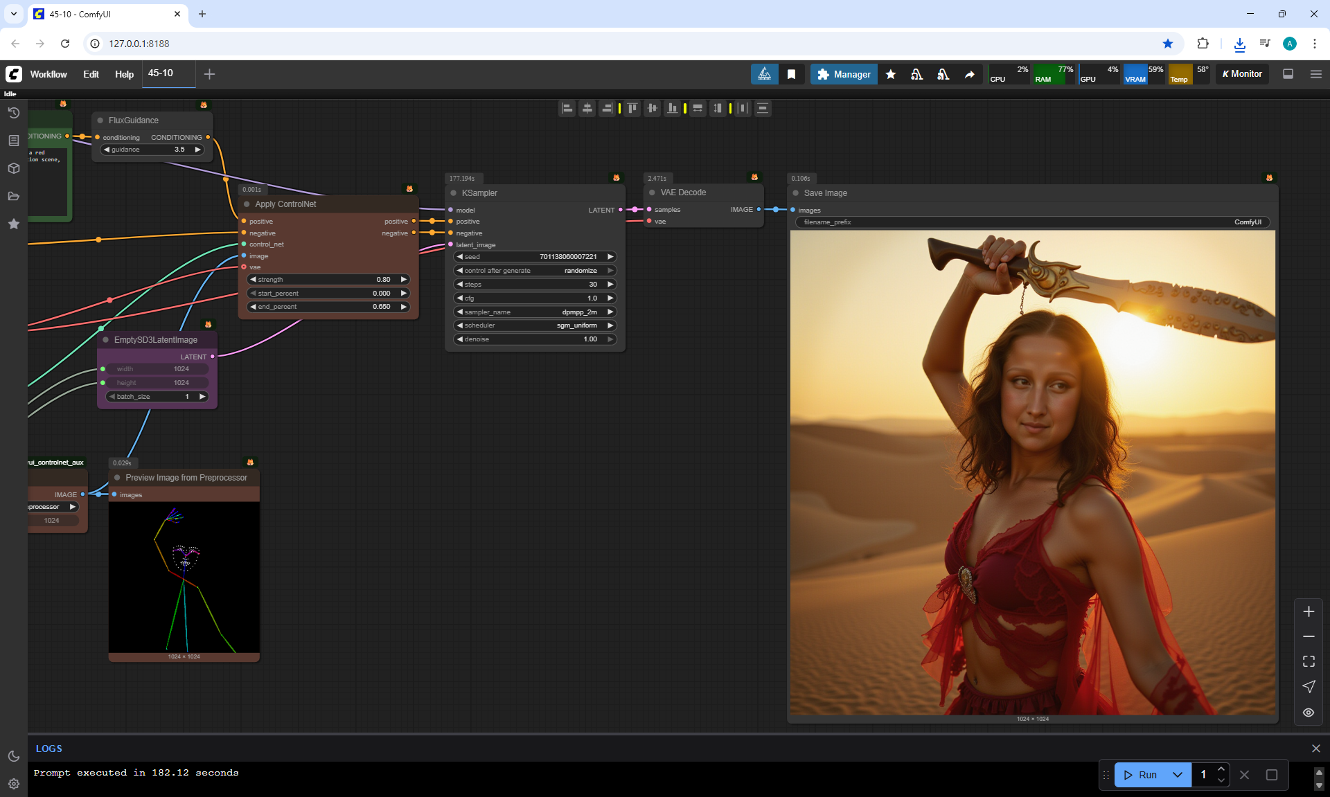Toggle dark theme with the moon icon
This screenshot has width=1330, height=797.
(13, 756)
